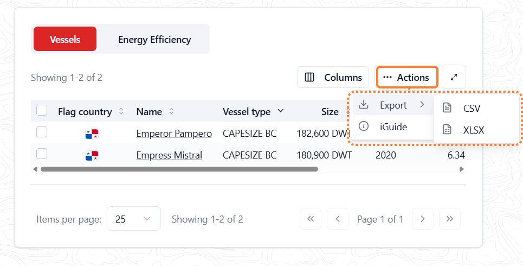
Task: Go to the previous page
Action: tap(338, 219)
